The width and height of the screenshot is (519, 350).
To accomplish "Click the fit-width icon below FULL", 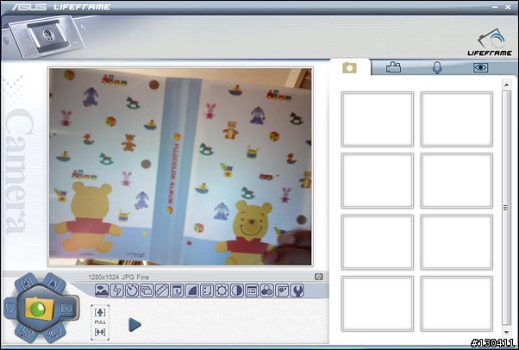I will [x=100, y=332].
